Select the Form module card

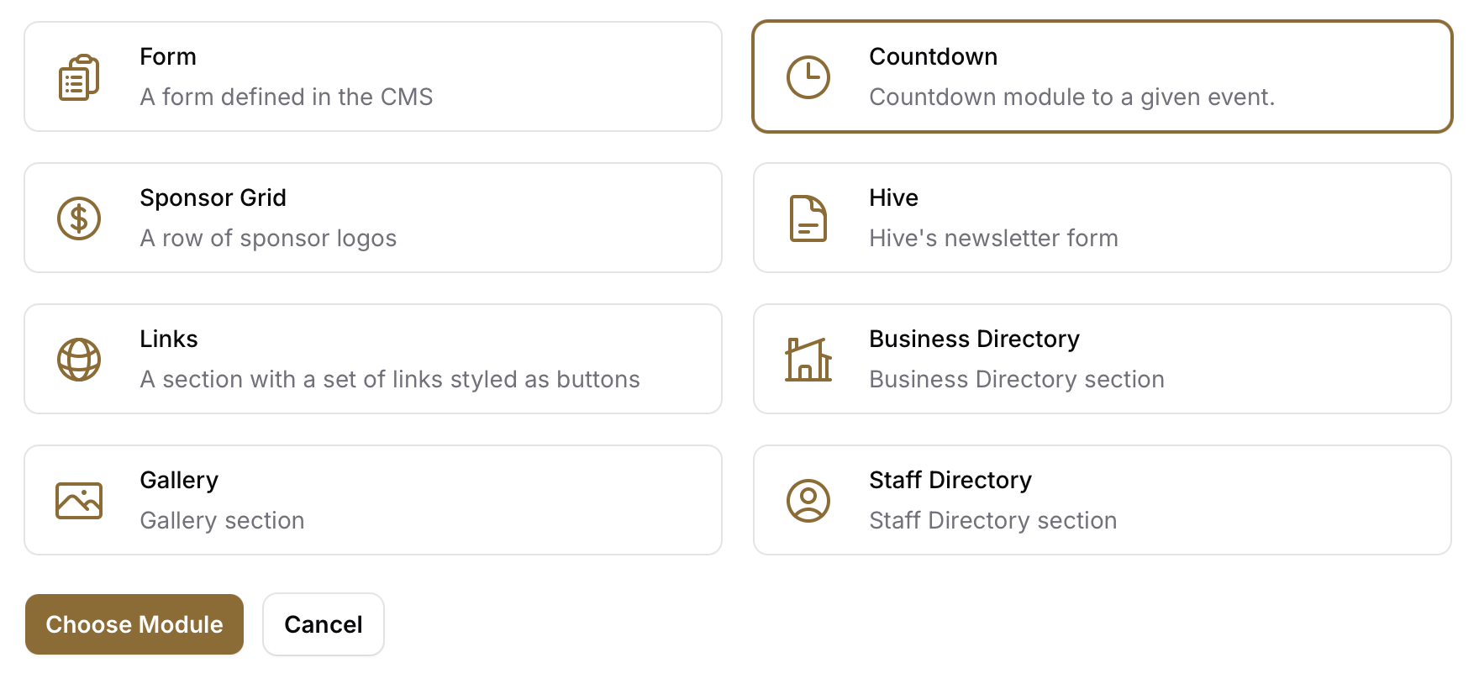[373, 76]
